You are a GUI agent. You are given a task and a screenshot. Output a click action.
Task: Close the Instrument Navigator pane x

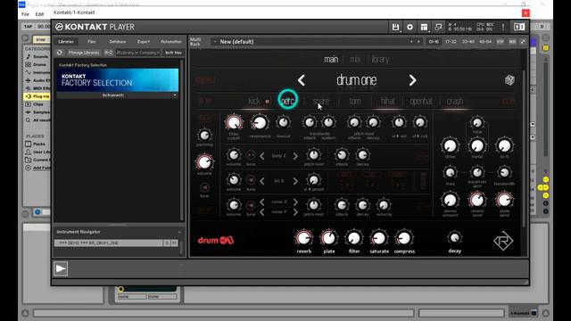coord(179,232)
